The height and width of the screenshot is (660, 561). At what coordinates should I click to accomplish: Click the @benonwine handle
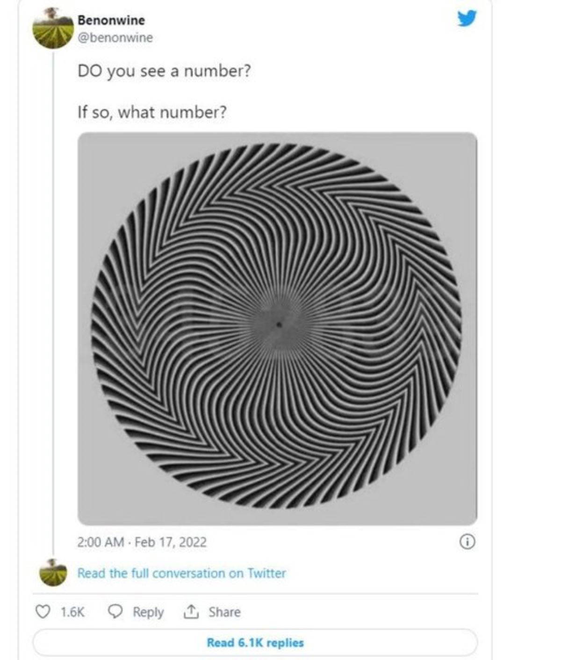pyautogui.click(x=115, y=38)
